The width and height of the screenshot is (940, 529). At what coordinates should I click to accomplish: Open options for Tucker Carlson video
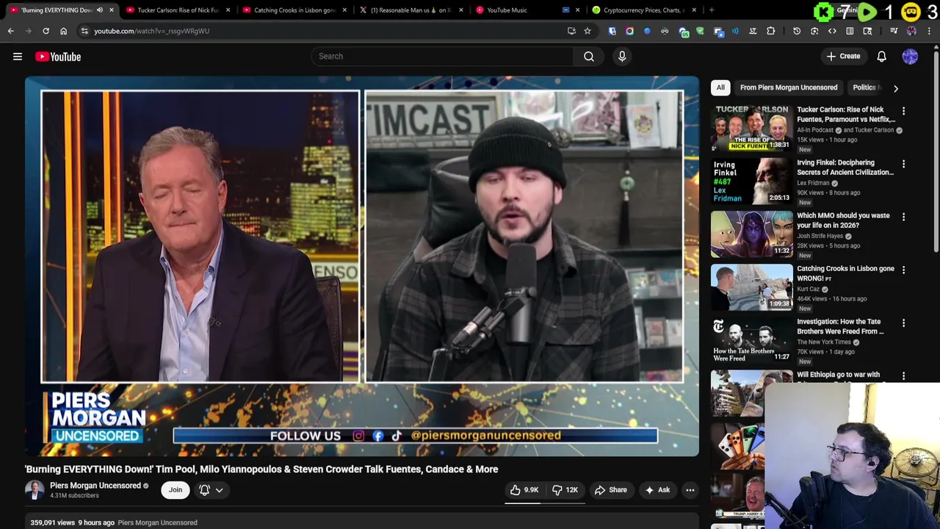[x=904, y=111]
